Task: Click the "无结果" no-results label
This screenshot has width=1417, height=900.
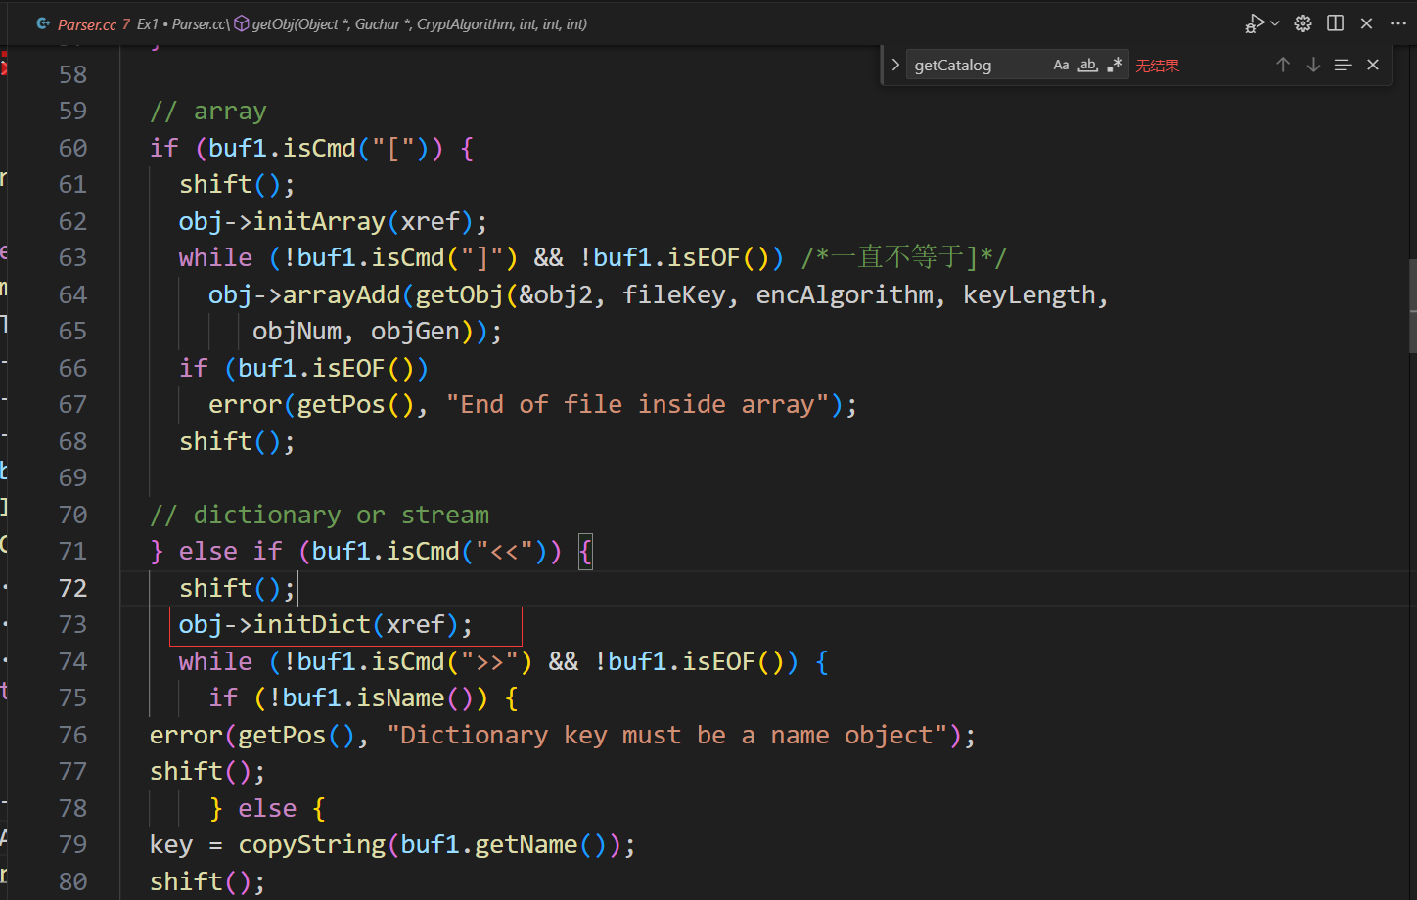Action: point(1158,66)
